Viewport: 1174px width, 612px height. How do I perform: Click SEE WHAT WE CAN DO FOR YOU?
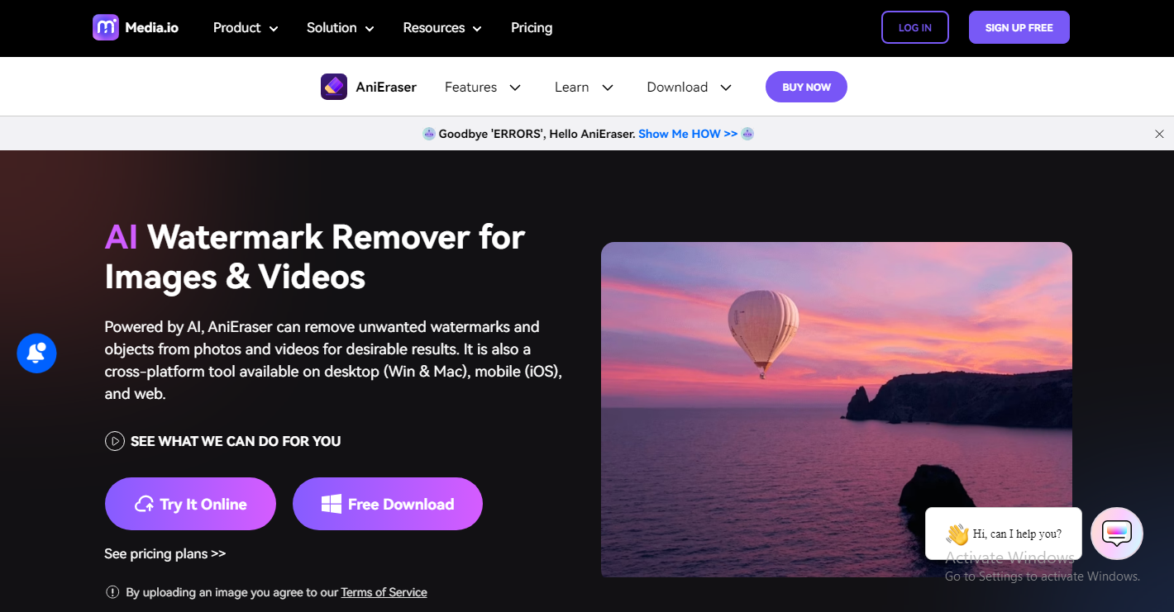click(x=236, y=441)
